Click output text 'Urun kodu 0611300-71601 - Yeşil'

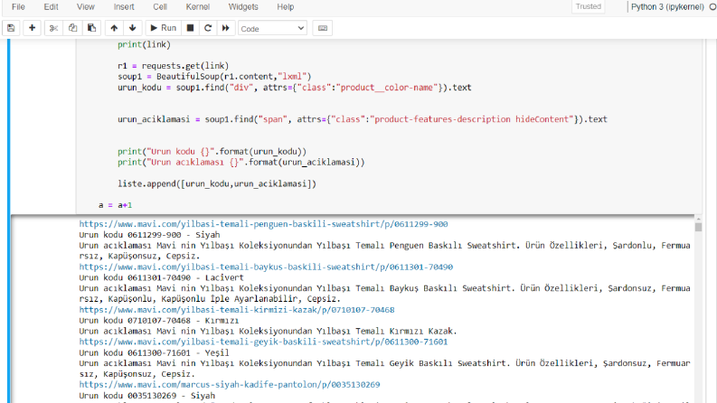point(154,352)
